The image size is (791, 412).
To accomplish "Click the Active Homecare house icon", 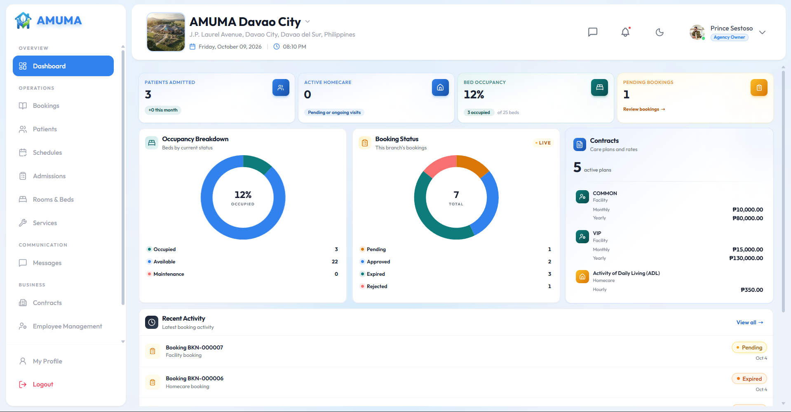I will click(440, 87).
